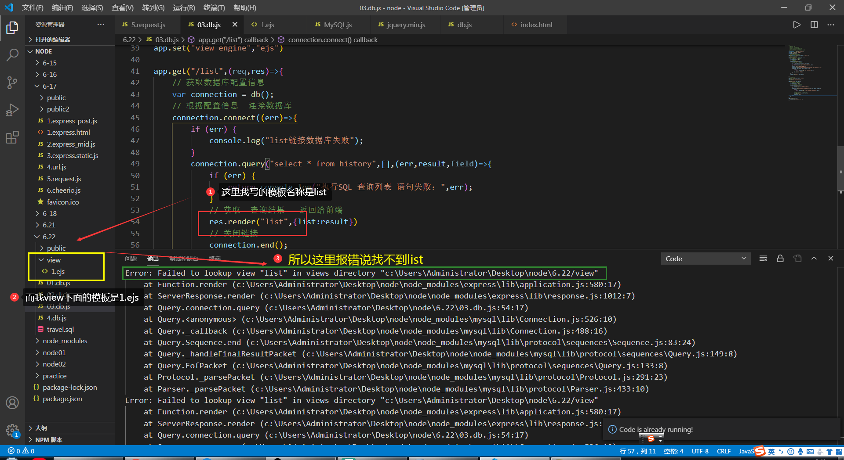Open the Code output channel dropdown

click(705, 259)
